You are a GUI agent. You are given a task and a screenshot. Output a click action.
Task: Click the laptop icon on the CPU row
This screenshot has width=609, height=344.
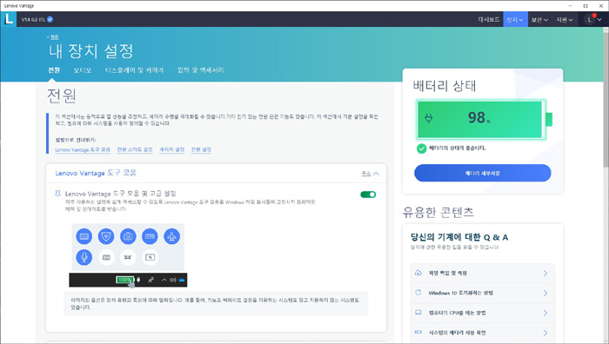pyautogui.click(x=418, y=312)
